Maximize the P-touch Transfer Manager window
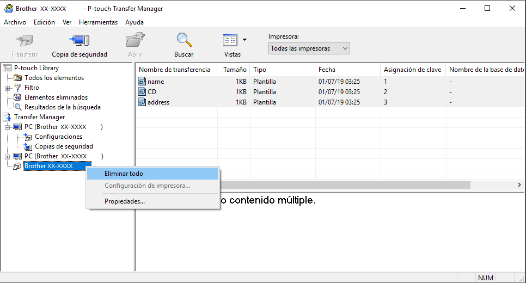 coord(487,8)
